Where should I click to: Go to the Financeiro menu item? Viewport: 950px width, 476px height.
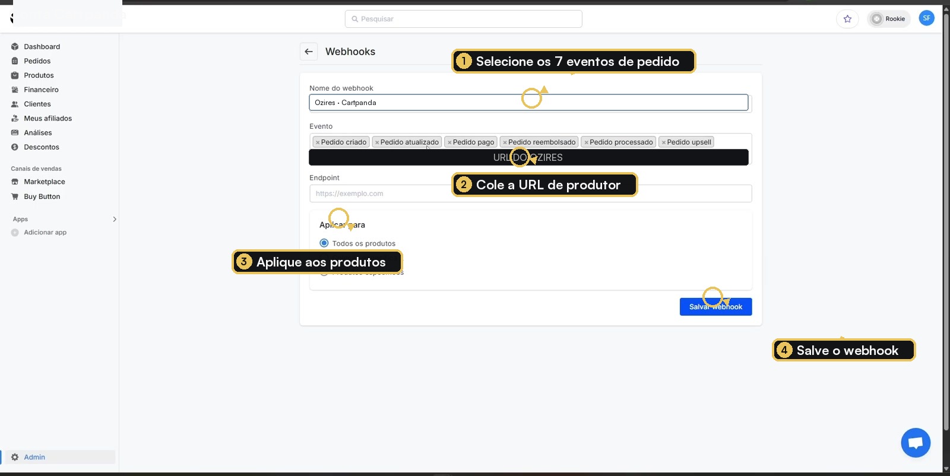tap(41, 90)
